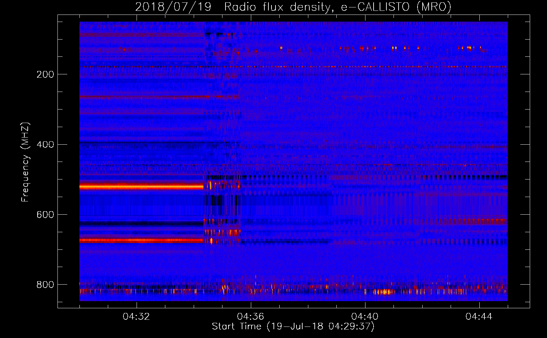Click the plot title '2018/07/19 Radio flux density, e-CALLISTO (MRO)'
The width and height of the screenshot is (547, 338).
[x=293, y=7]
